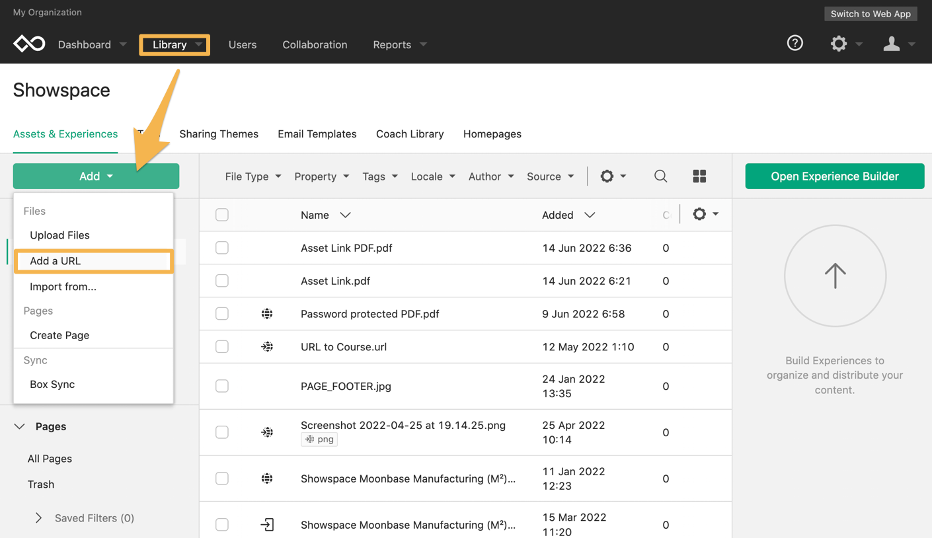Sort by Added column

tap(568, 215)
